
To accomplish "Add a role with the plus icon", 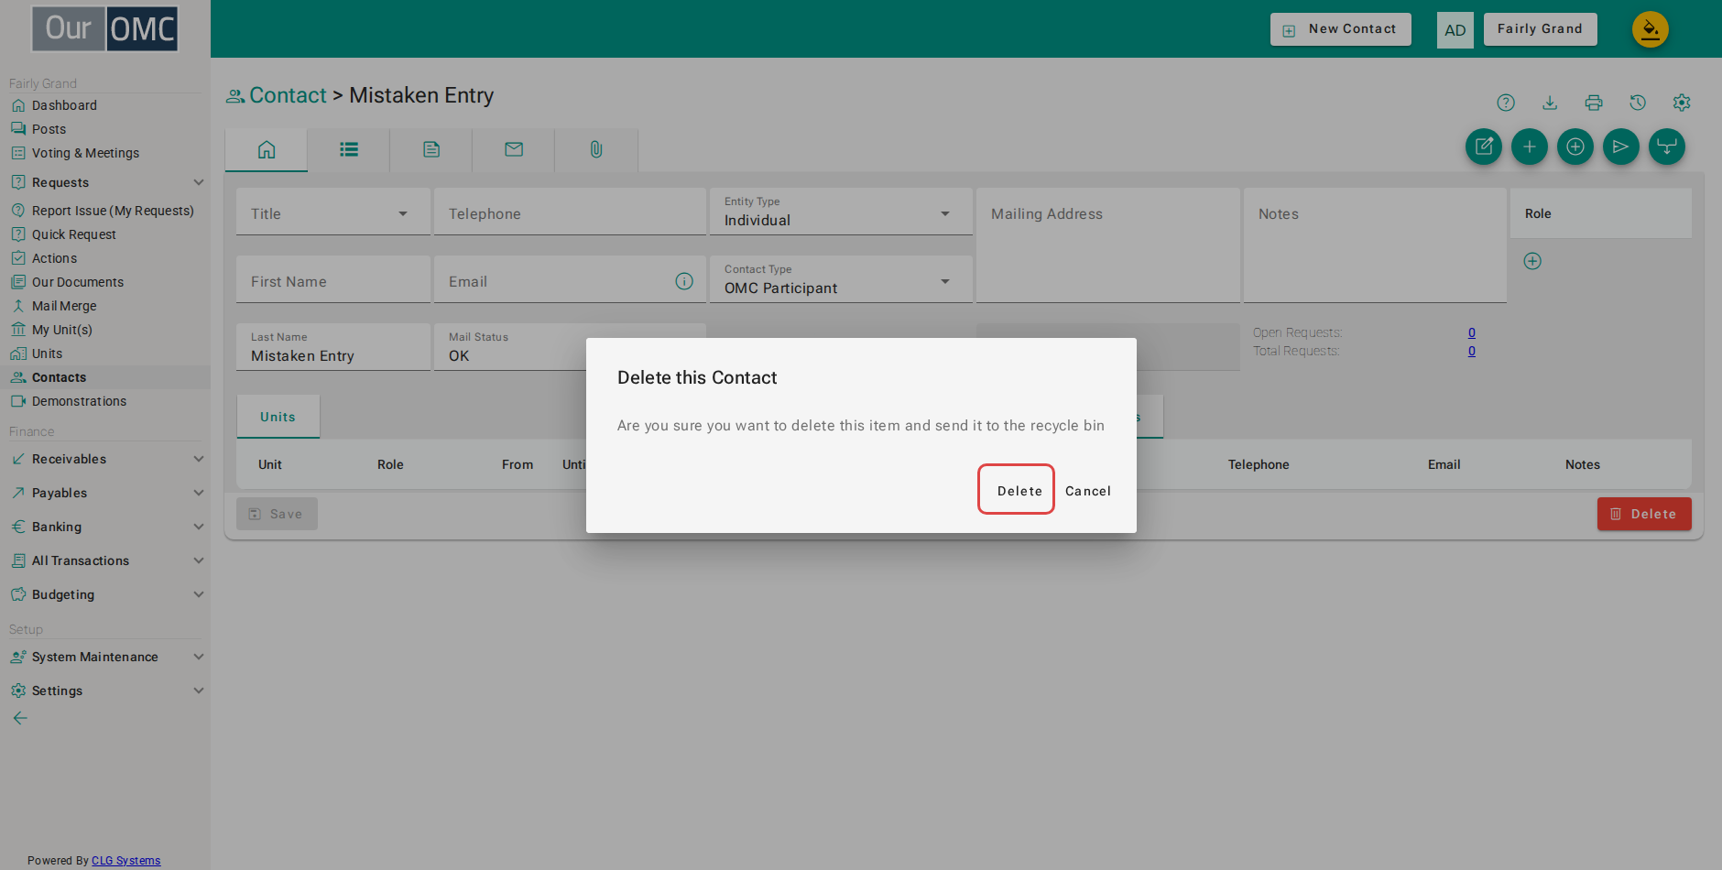I will coord(1532,261).
